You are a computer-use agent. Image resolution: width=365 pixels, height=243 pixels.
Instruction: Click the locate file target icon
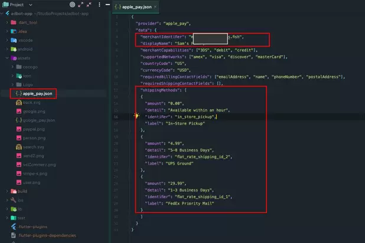(x=73, y=5)
